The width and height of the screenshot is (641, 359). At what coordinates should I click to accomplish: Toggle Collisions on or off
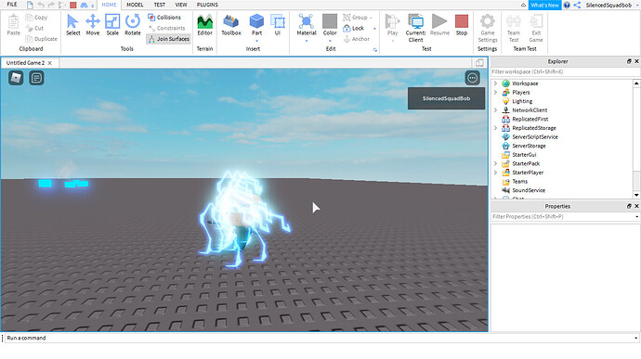pyautogui.click(x=164, y=18)
